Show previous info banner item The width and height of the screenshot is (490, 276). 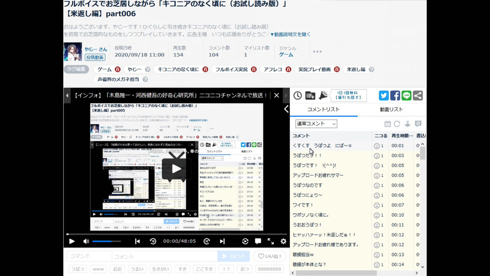pyautogui.click(x=67, y=96)
